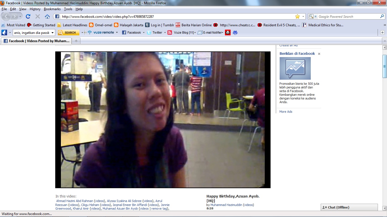This screenshot has height=217, width=387.
Task: Expand the E-mail Notifier dropdown arrow
Action: [x=223, y=32]
